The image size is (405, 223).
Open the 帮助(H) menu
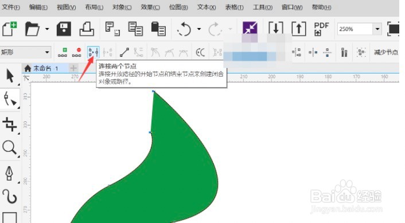pos(321,7)
